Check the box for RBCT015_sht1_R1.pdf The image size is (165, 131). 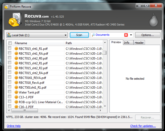pos(10,48)
